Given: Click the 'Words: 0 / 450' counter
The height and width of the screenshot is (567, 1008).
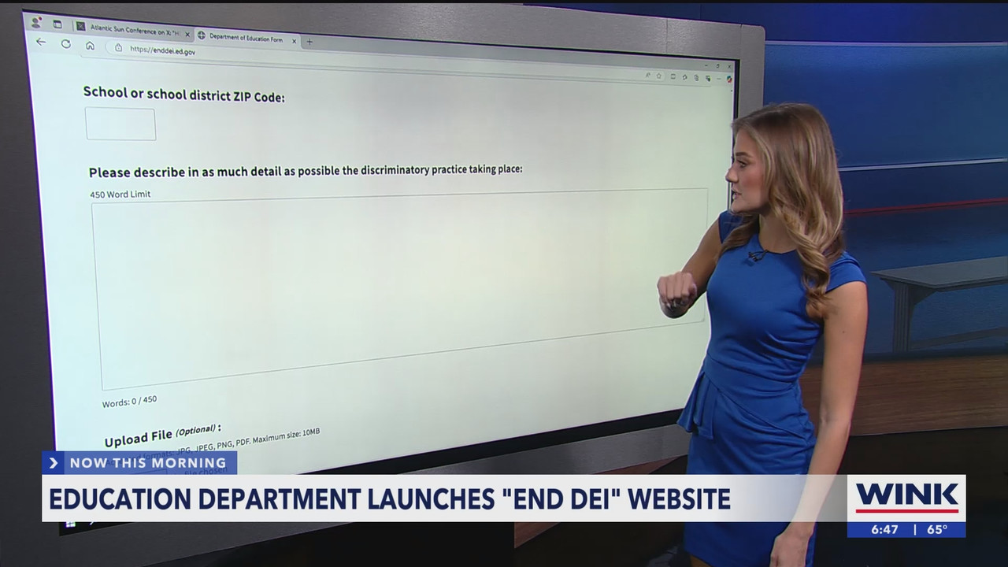Looking at the screenshot, I should 129,401.
